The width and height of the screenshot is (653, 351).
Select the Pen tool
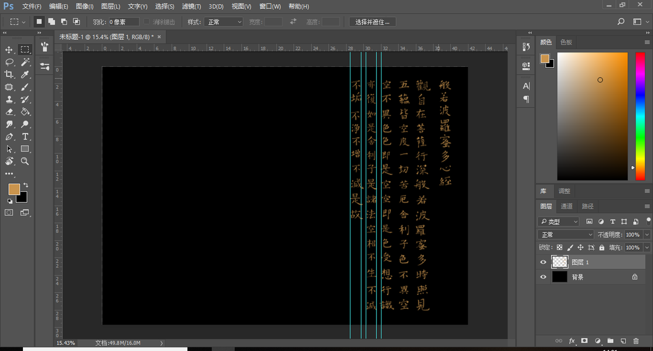9,137
